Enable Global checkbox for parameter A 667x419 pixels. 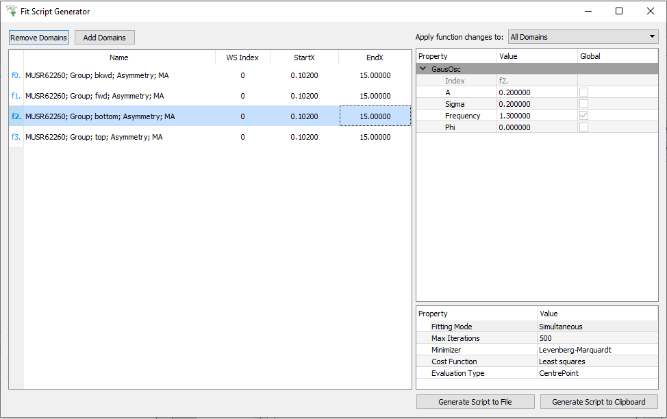583,92
